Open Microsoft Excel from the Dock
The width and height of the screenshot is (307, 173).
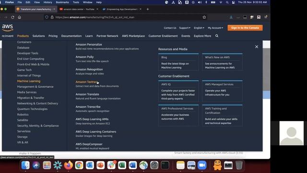122,165
